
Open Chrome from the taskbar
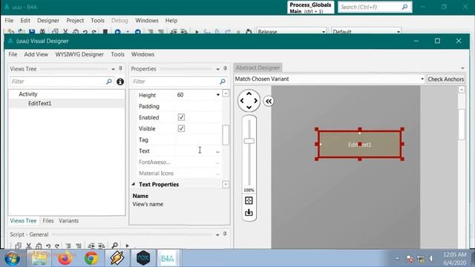click(91, 258)
